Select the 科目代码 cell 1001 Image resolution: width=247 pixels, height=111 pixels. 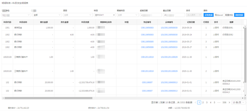[7, 28]
